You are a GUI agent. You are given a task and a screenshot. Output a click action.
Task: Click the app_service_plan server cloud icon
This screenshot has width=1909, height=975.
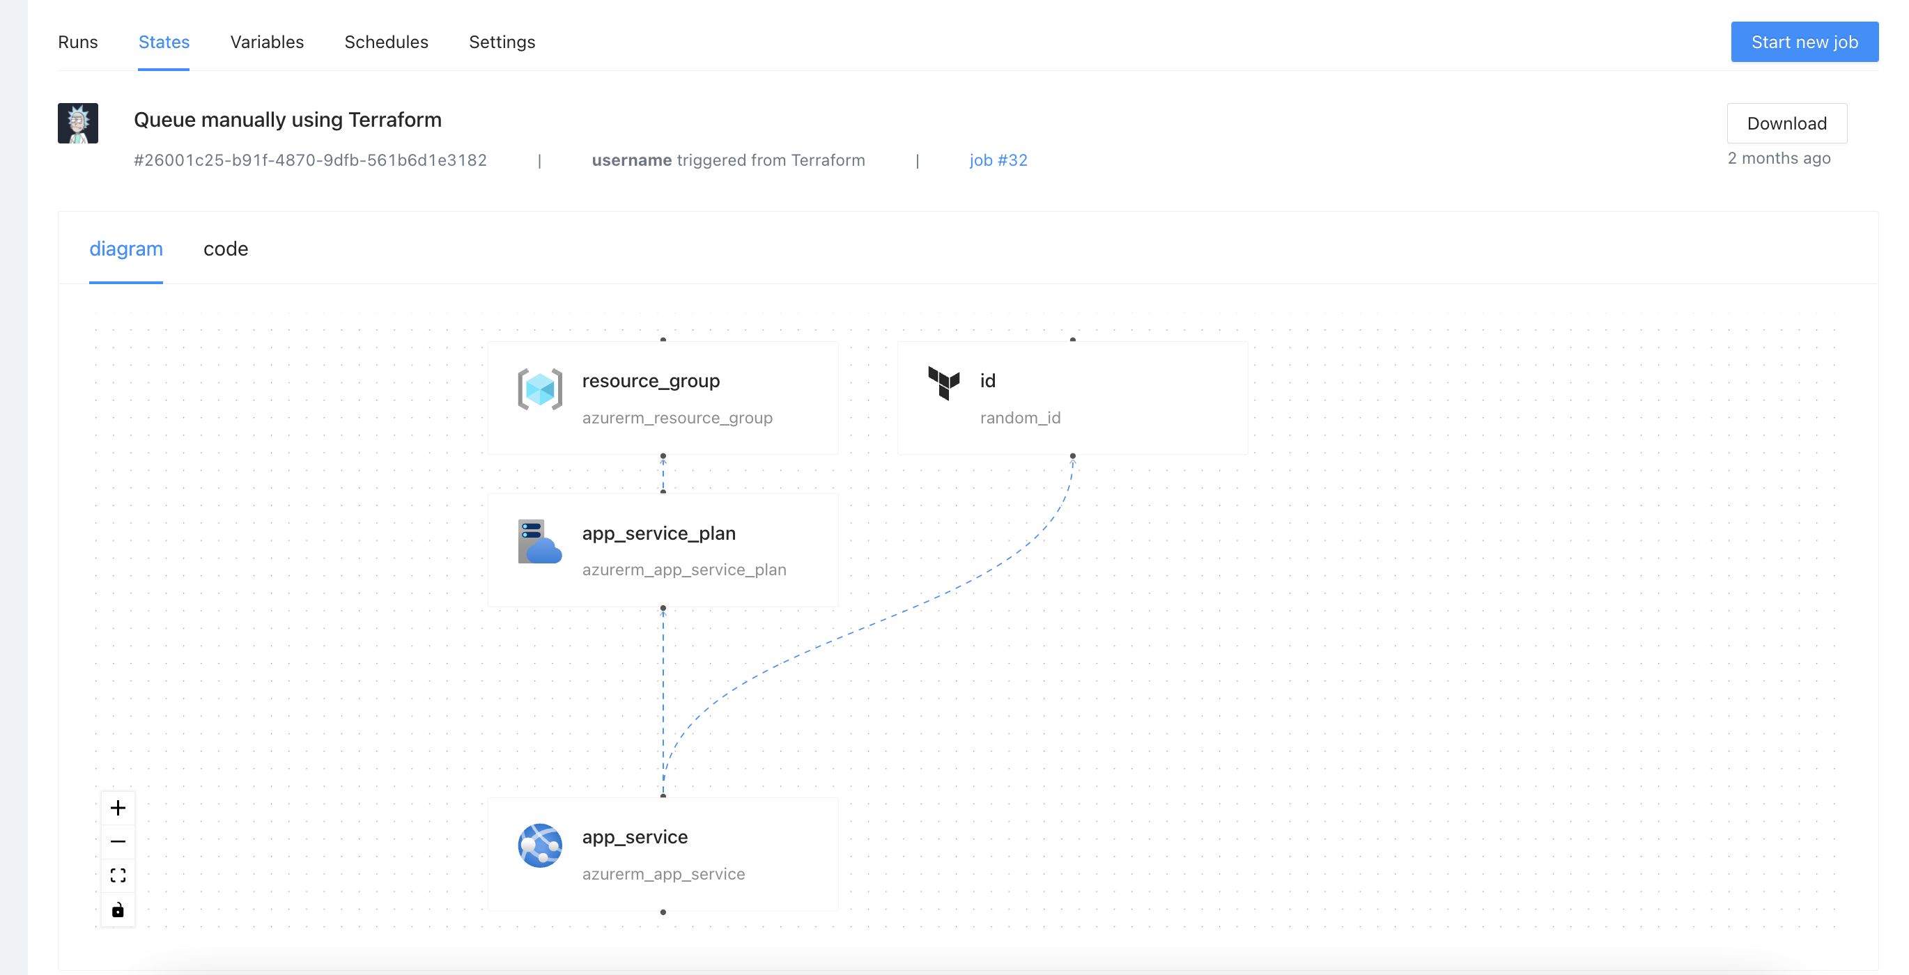pos(539,542)
